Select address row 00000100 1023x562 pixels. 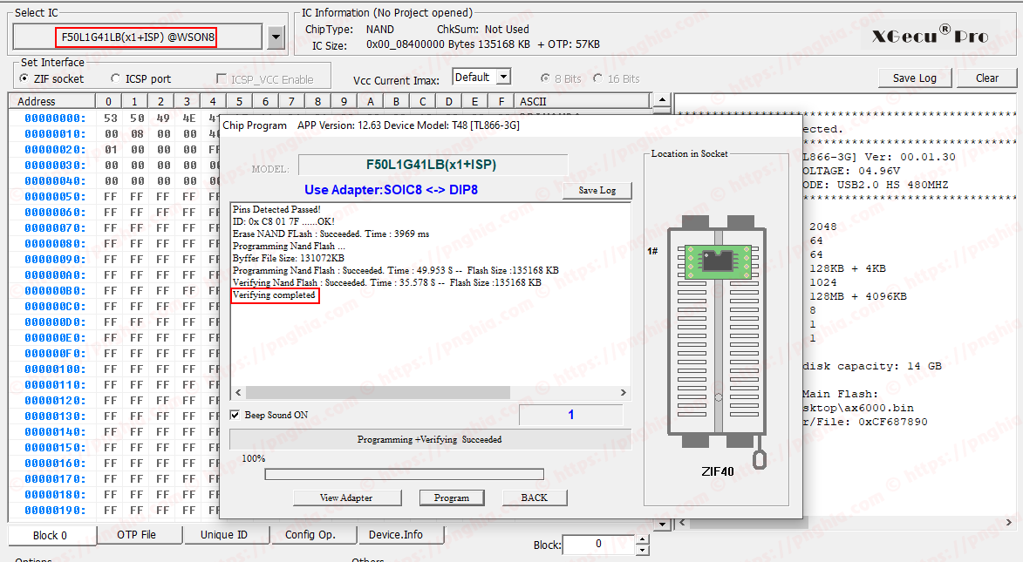[55, 369]
